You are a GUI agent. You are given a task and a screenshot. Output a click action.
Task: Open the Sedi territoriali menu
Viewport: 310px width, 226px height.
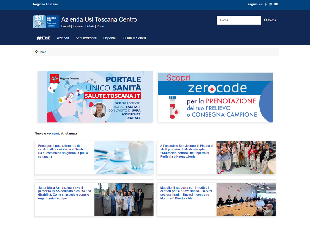[86, 38]
